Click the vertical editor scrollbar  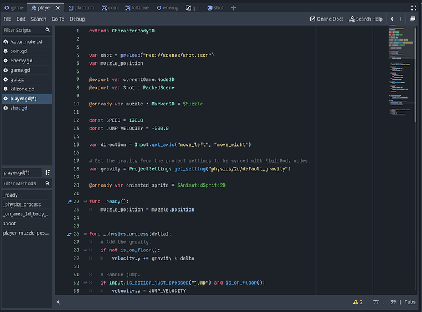coord(415,74)
